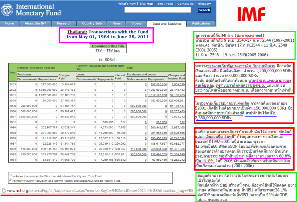Open the What's New link
The width and height of the screenshot is (297, 202).
(127, 4)
